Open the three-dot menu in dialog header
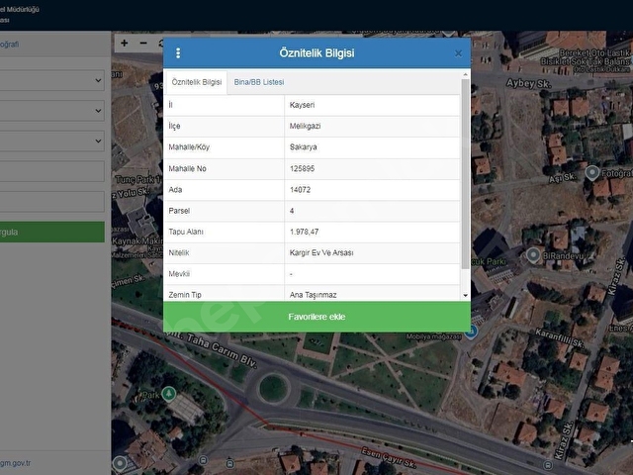The image size is (633, 475). (178, 52)
